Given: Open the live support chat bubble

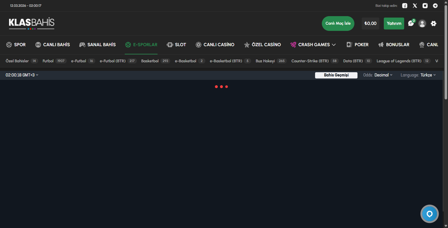Looking at the screenshot, I should [430, 214].
